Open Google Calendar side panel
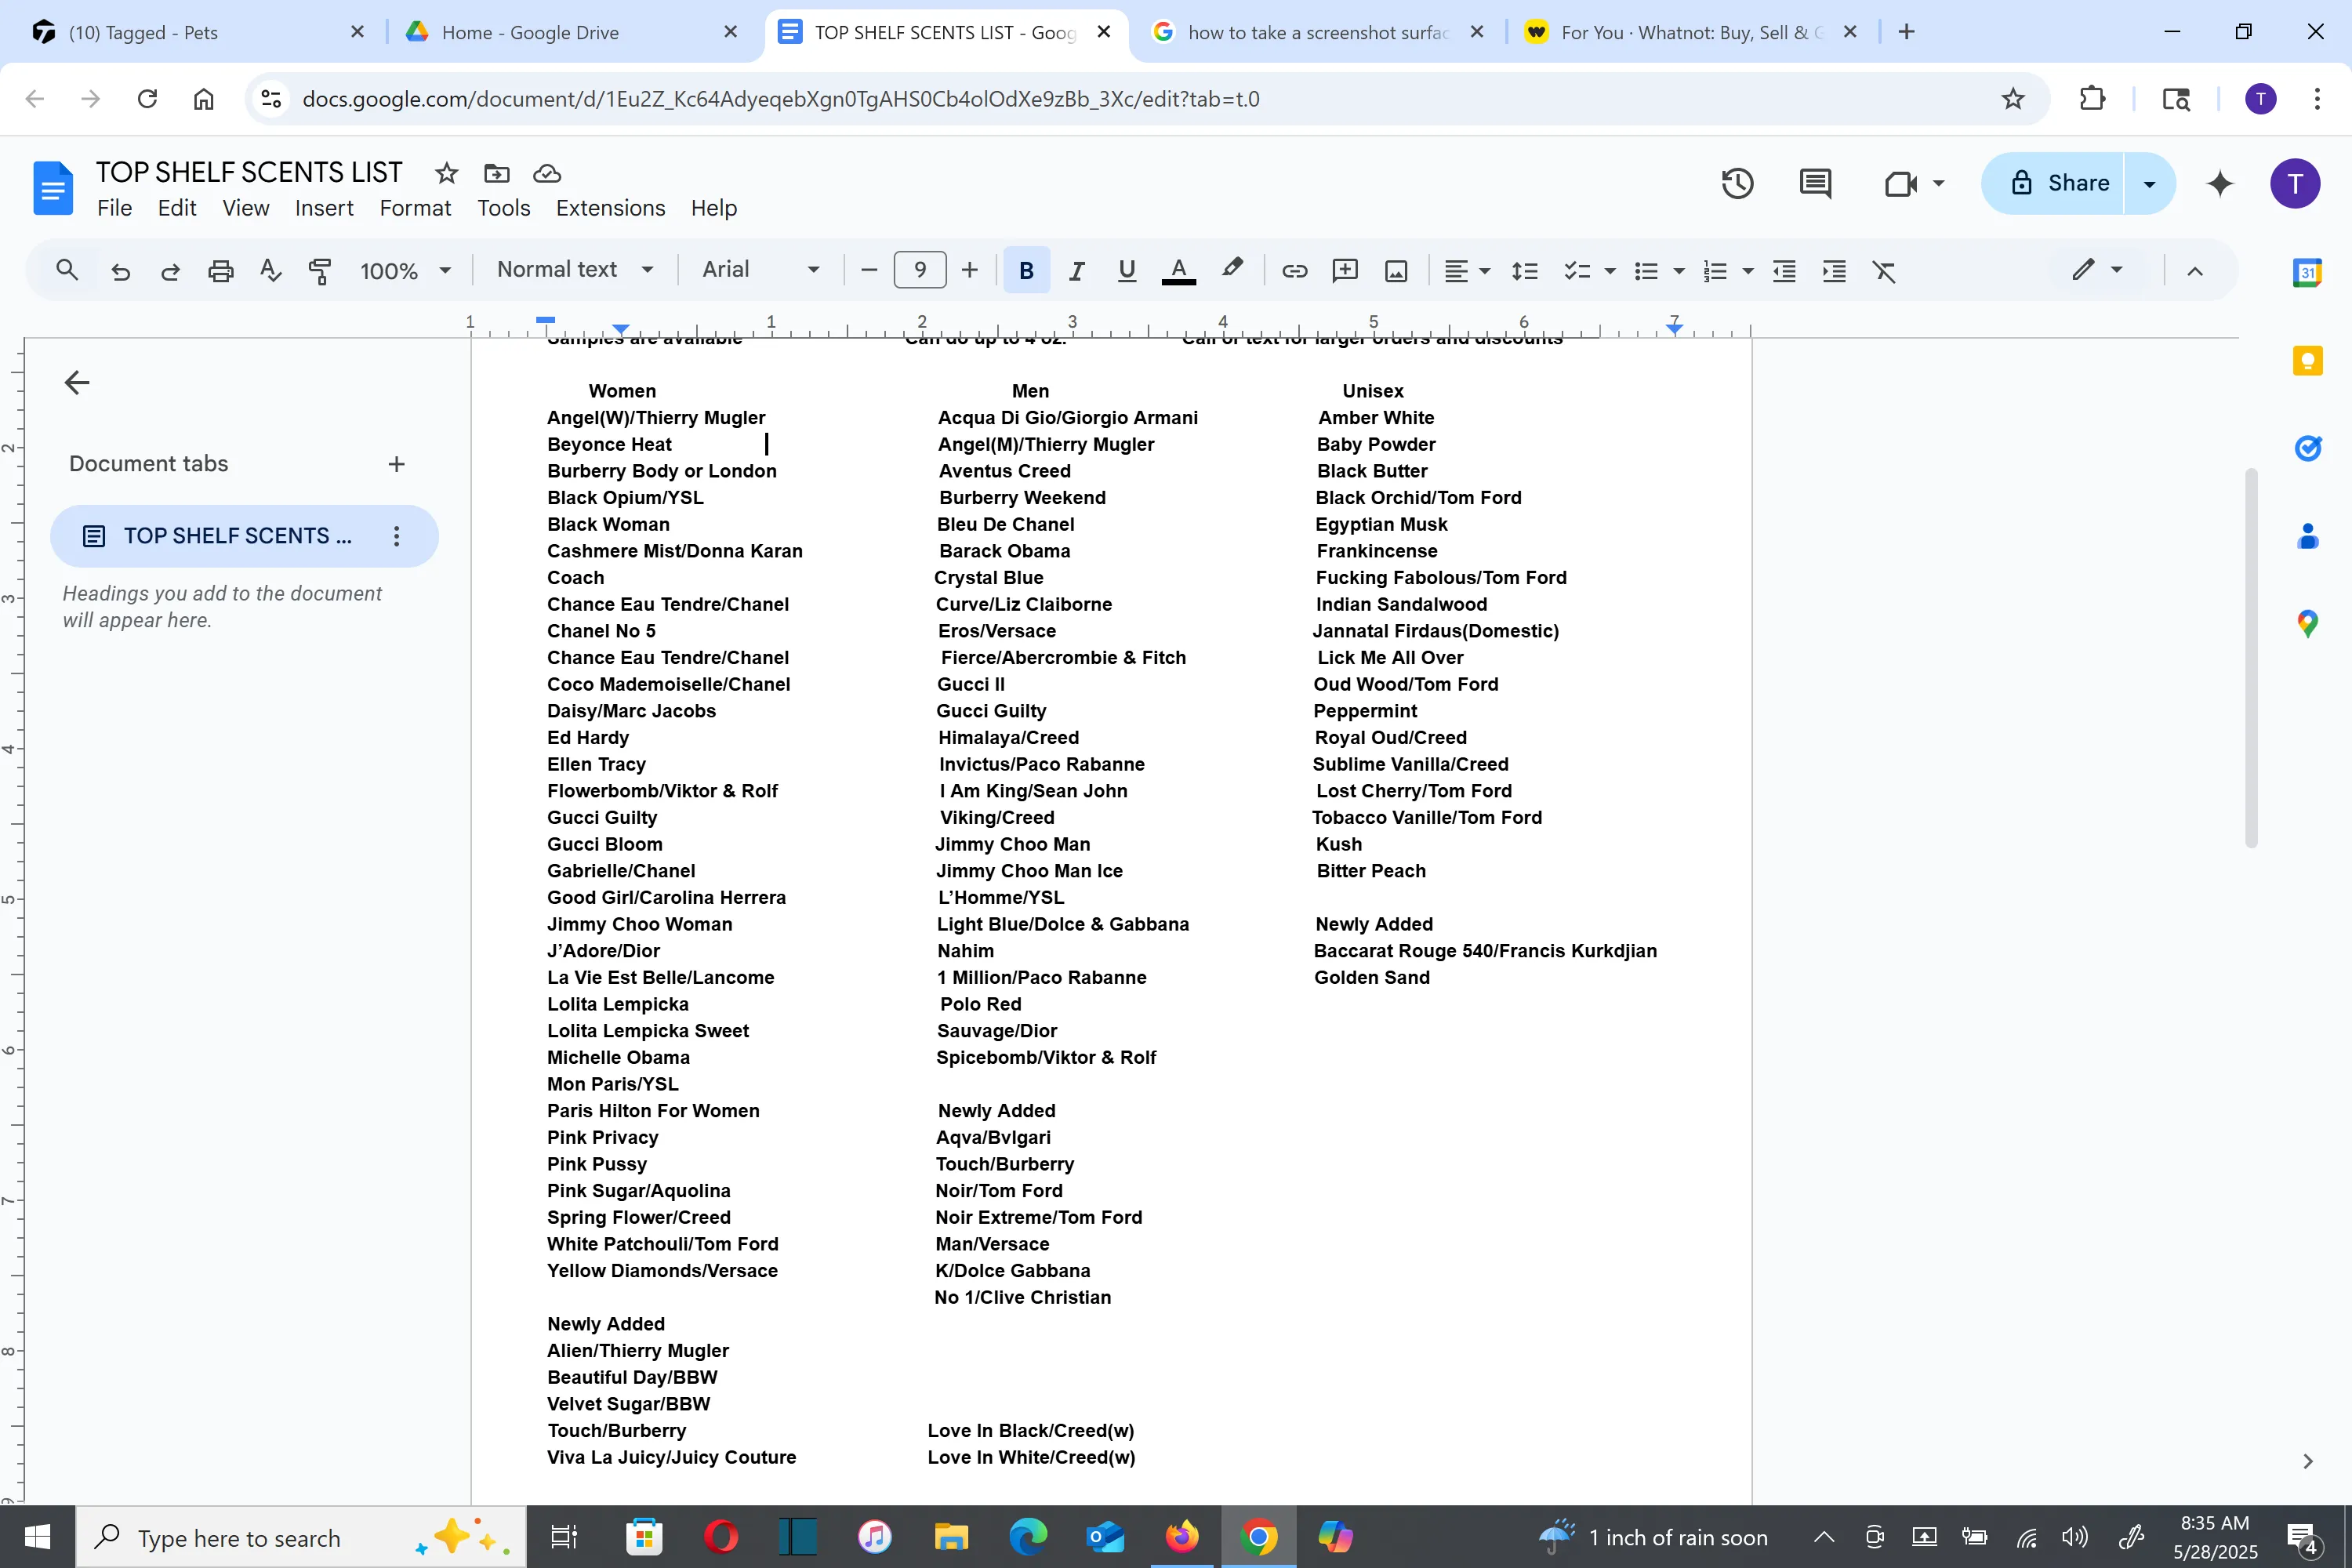This screenshot has height=1568, width=2352. 2307,272
